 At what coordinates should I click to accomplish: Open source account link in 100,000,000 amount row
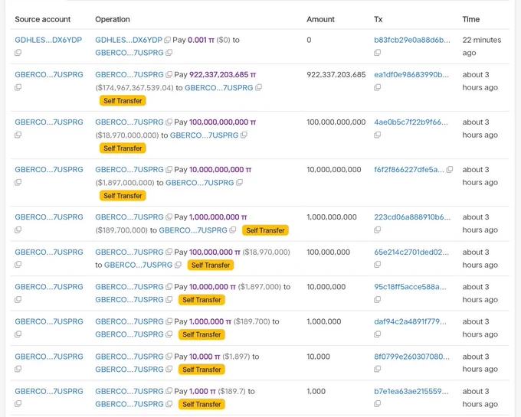point(49,252)
